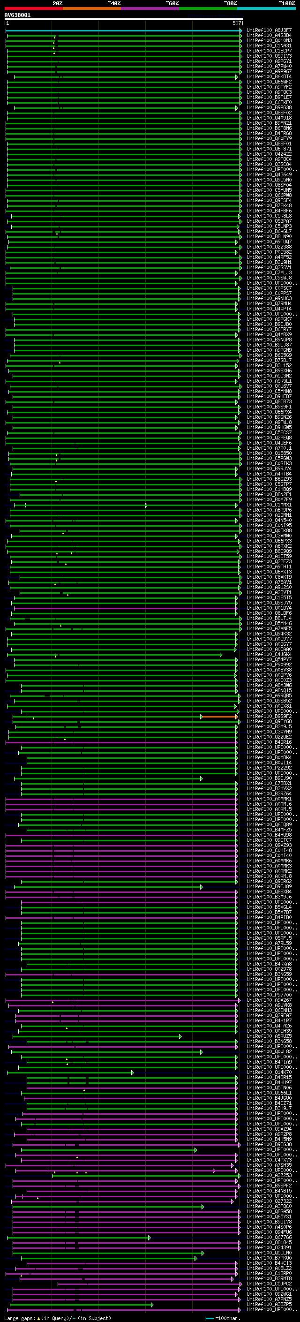Click hit label UniRef100_A3FQC0
This screenshot has width=300, height=1322.
pyautogui.click(x=269, y=1207)
